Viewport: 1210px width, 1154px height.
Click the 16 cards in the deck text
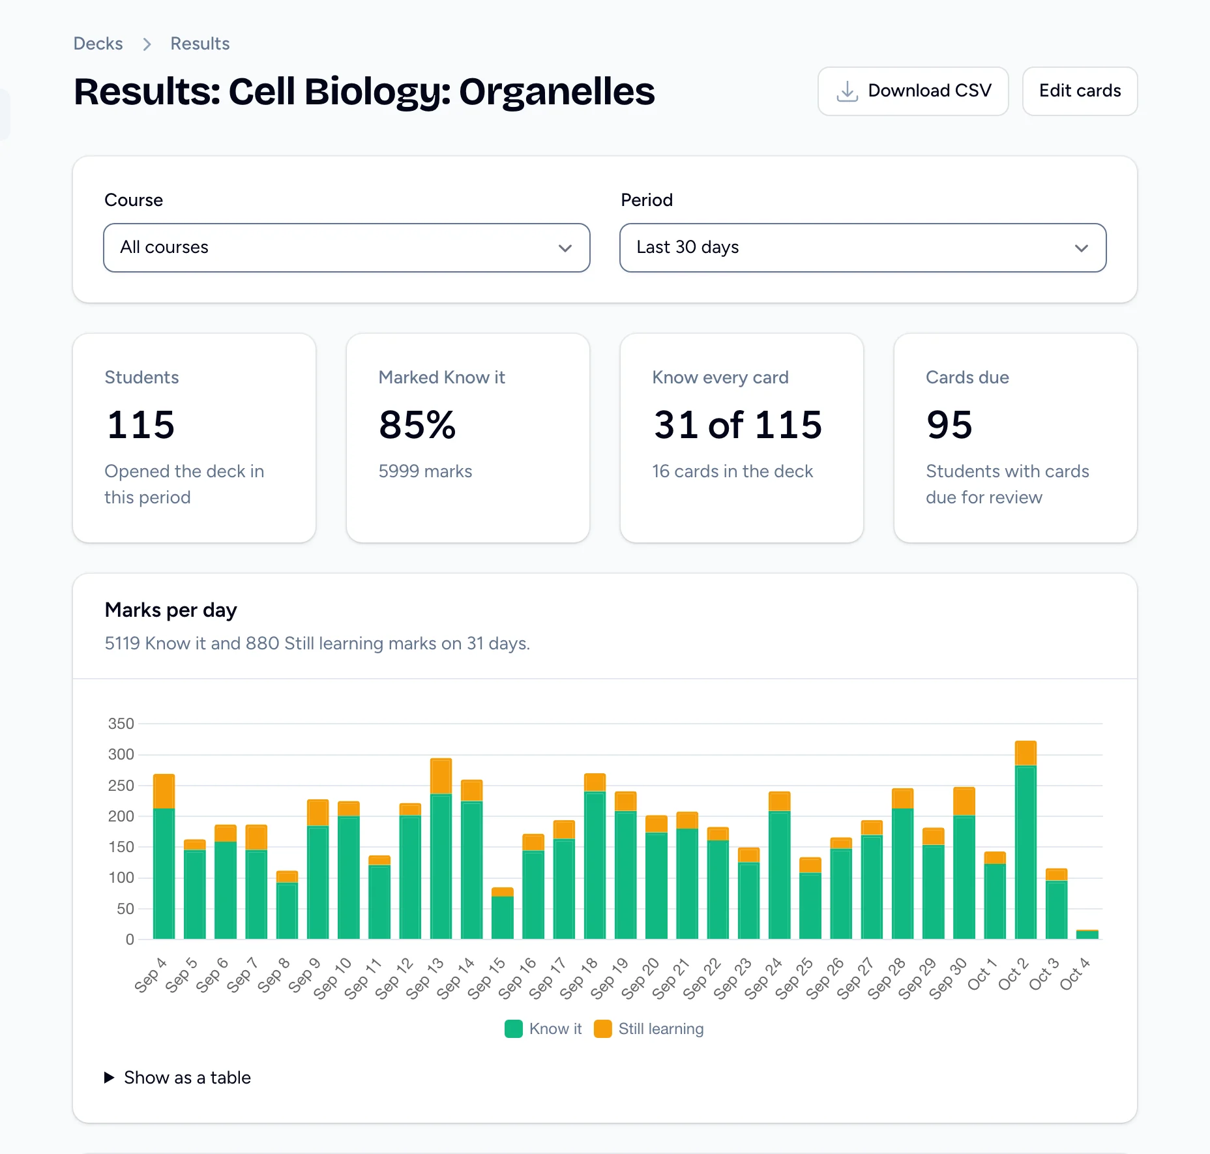coord(733,471)
